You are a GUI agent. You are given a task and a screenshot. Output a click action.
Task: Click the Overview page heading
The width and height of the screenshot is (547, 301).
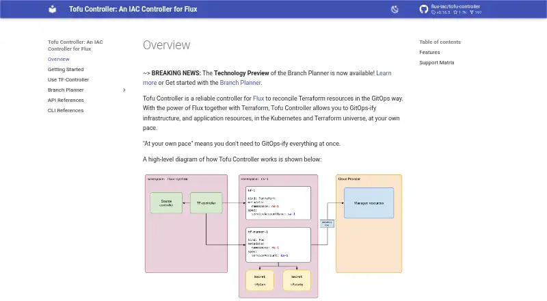pyautogui.click(x=167, y=45)
